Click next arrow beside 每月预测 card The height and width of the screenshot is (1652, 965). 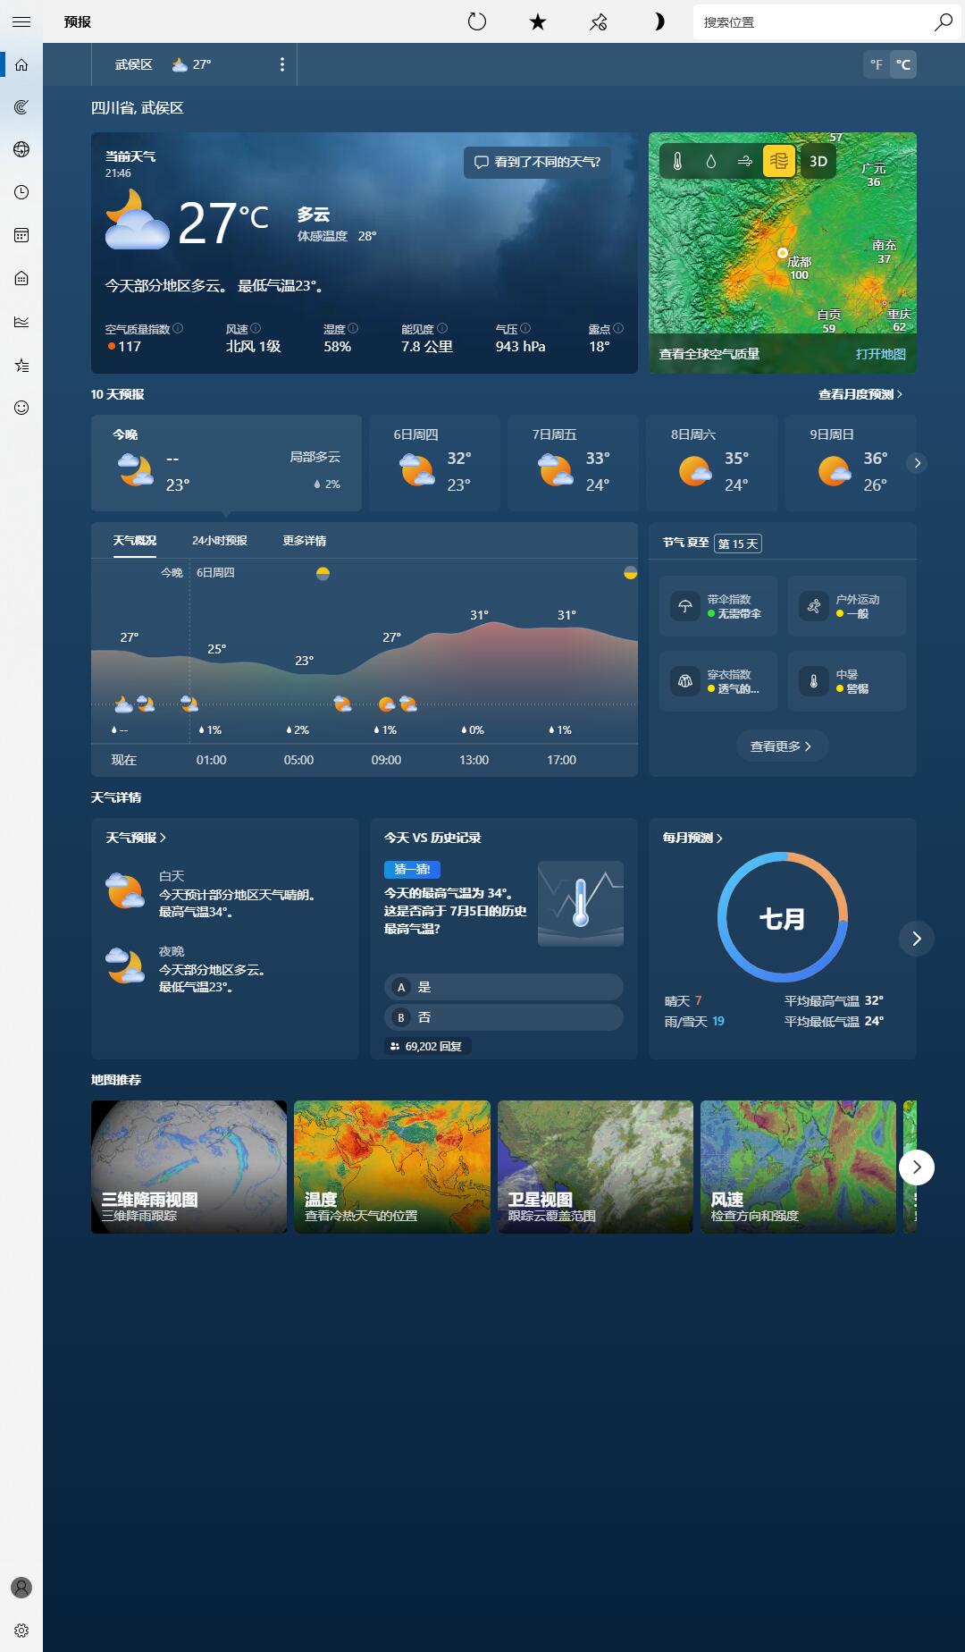click(916, 939)
